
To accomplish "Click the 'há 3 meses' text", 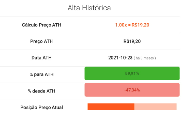I will 145,58.
